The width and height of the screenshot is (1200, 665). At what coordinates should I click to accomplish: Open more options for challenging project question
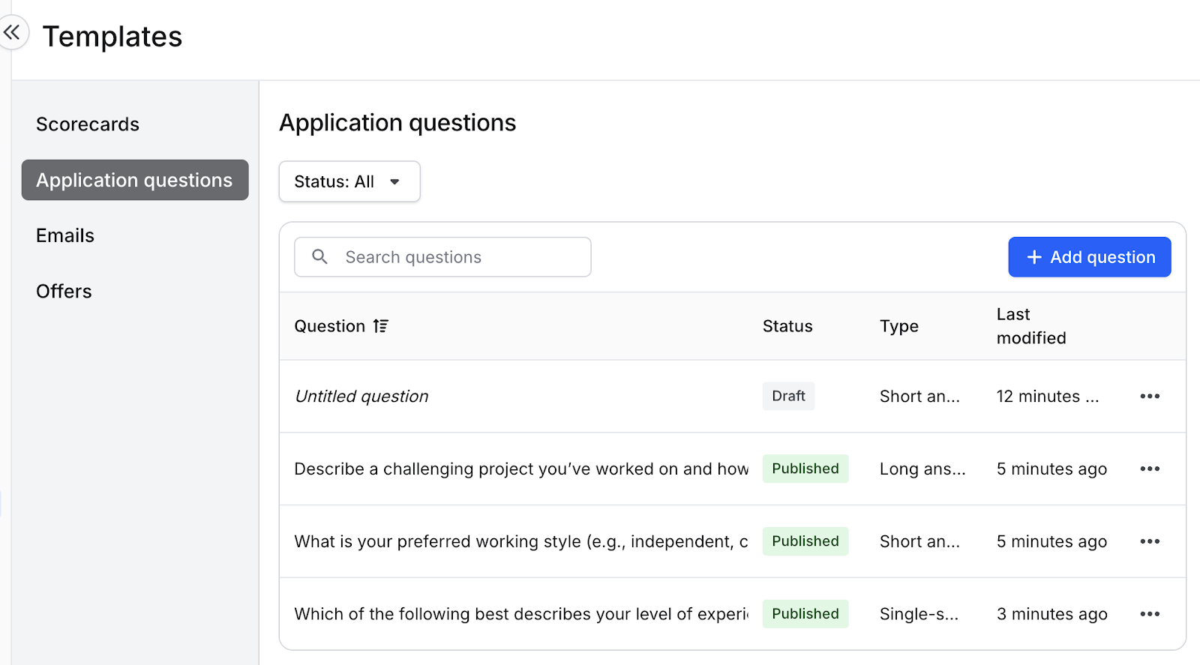(x=1149, y=469)
